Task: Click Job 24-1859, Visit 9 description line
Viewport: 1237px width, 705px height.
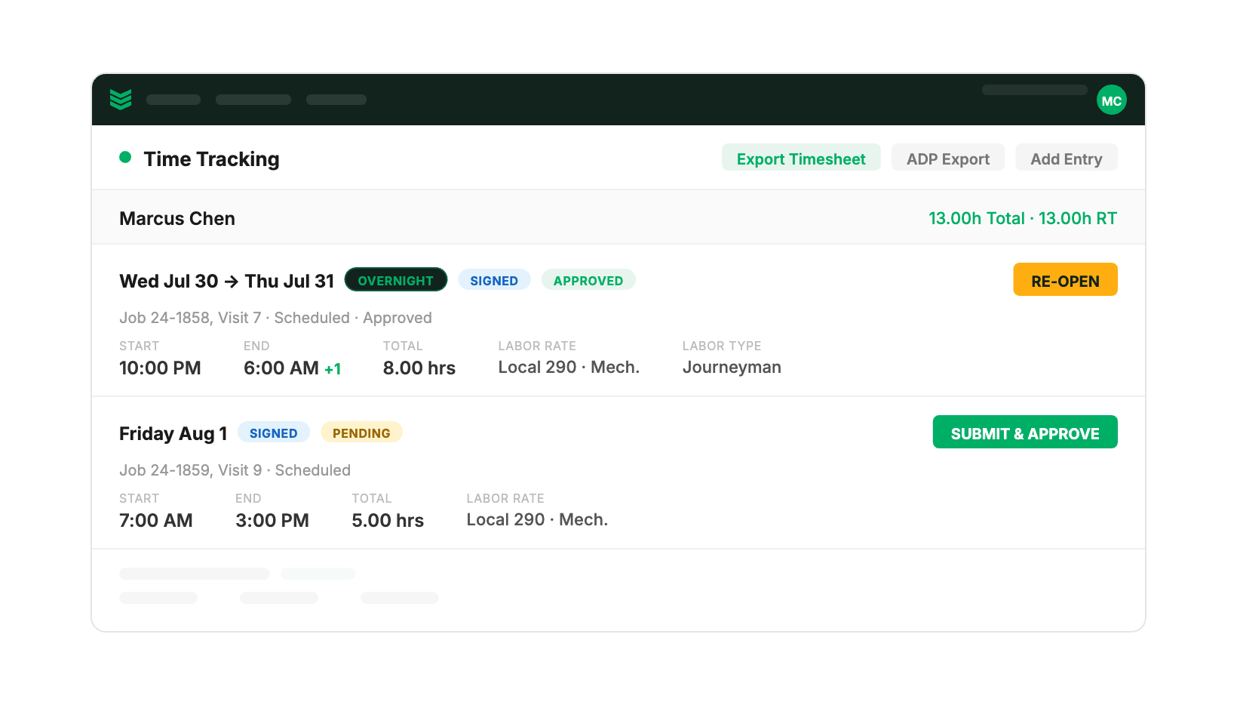Action: click(x=235, y=470)
